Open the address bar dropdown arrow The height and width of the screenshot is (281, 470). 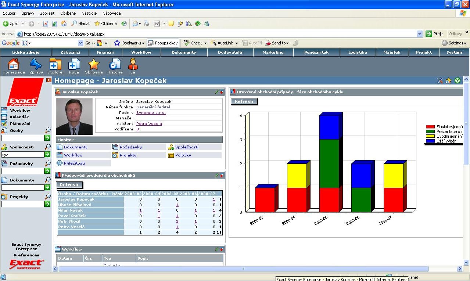[x=420, y=34]
